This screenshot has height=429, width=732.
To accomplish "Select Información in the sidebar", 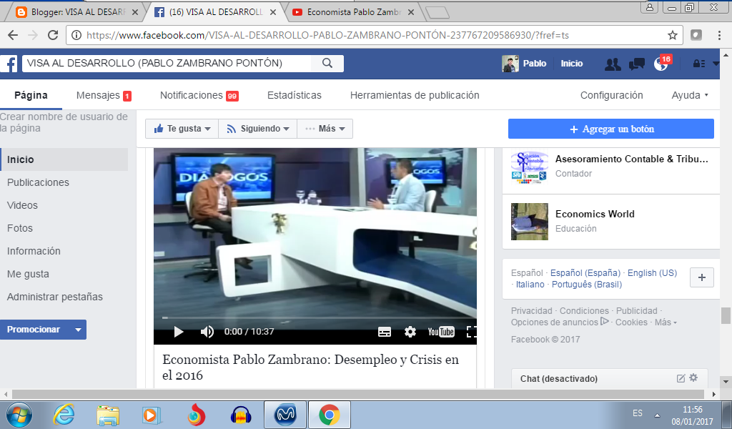I will coord(34,251).
